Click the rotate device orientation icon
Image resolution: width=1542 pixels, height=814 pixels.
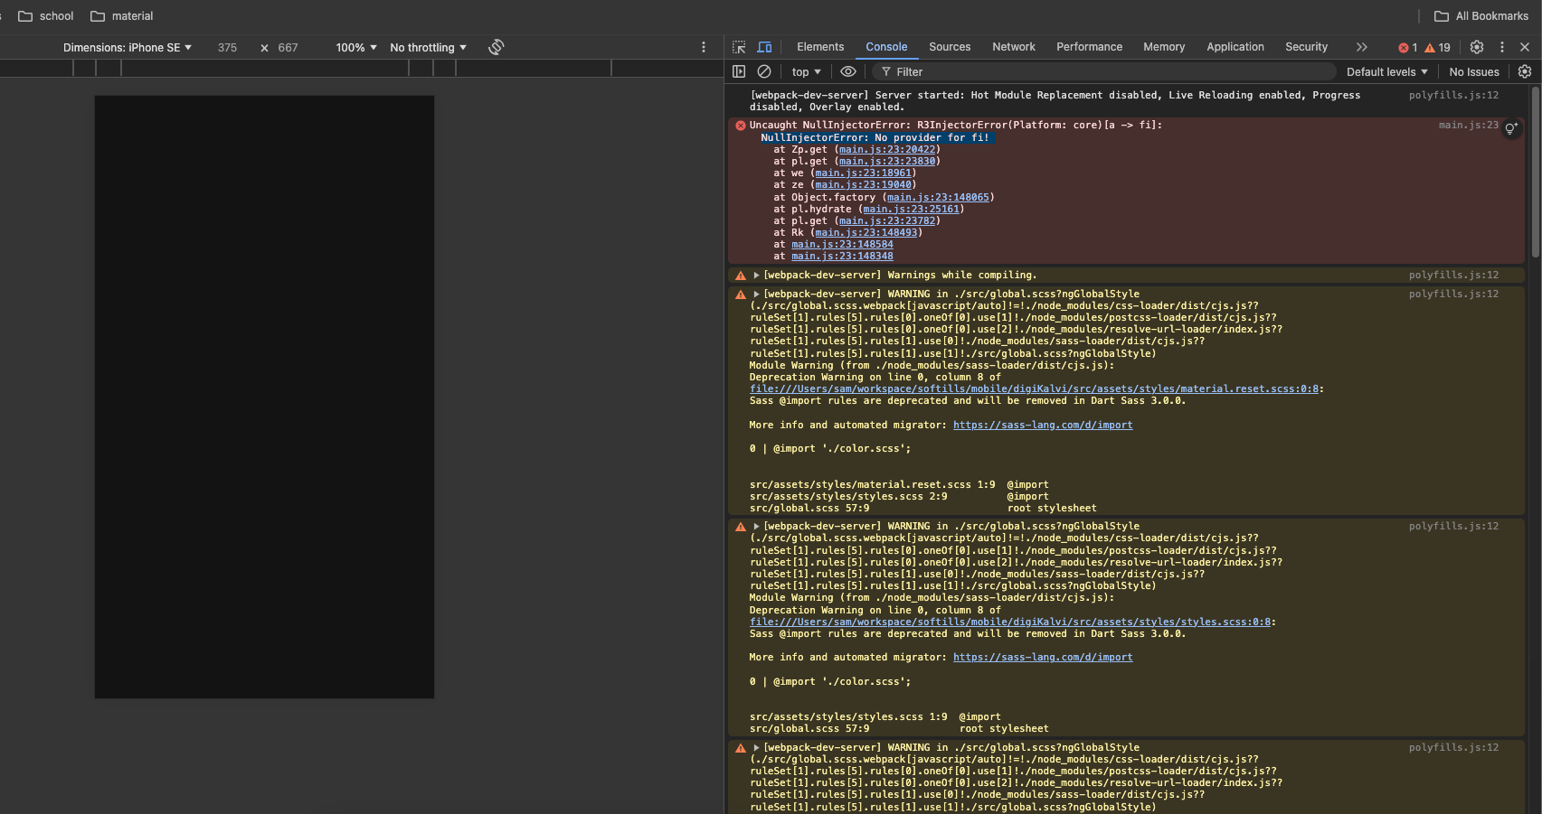click(x=496, y=47)
